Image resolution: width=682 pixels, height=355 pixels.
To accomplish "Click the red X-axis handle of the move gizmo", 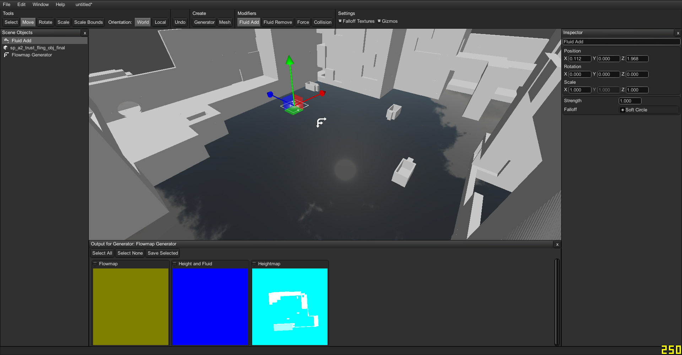I will click(322, 93).
